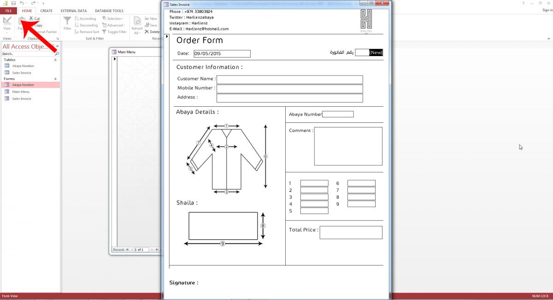Click the Sales Invoice record selector arrow

(x=167, y=36)
